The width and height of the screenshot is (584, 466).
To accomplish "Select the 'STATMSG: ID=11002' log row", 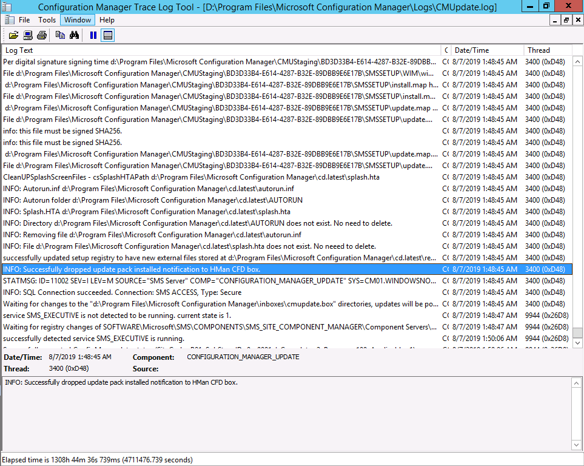I will pyautogui.click(x=287, y=281).
